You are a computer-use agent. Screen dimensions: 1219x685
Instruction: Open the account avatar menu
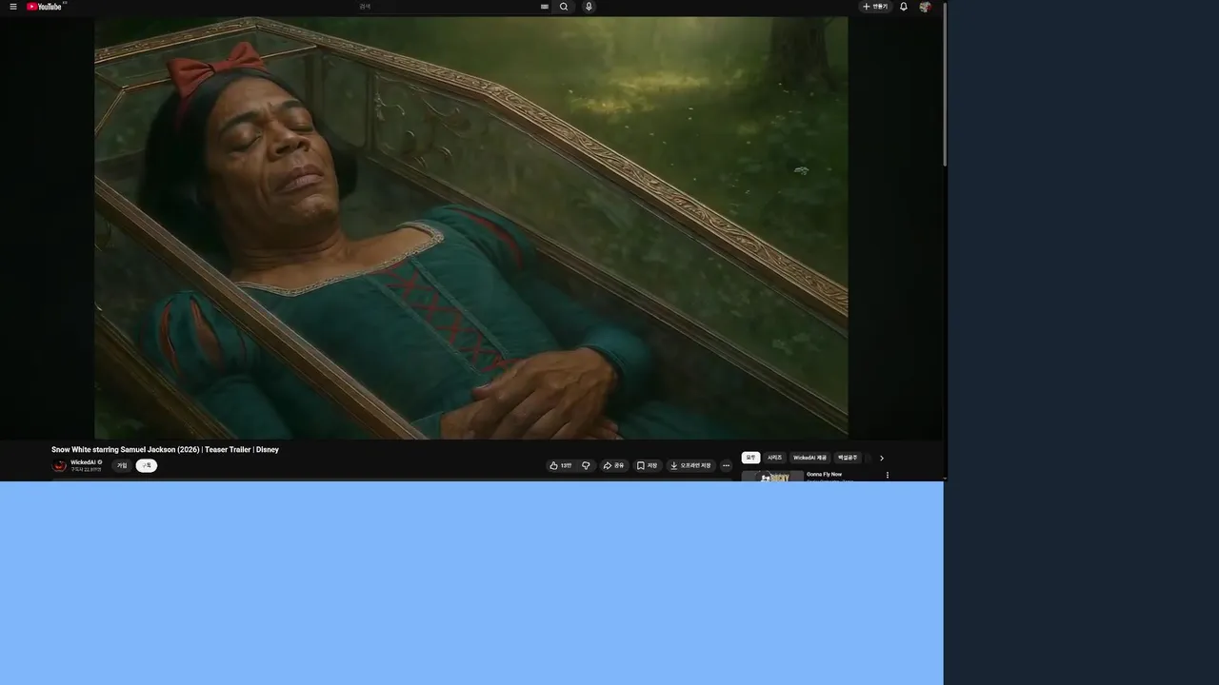(x=925, y=7)
